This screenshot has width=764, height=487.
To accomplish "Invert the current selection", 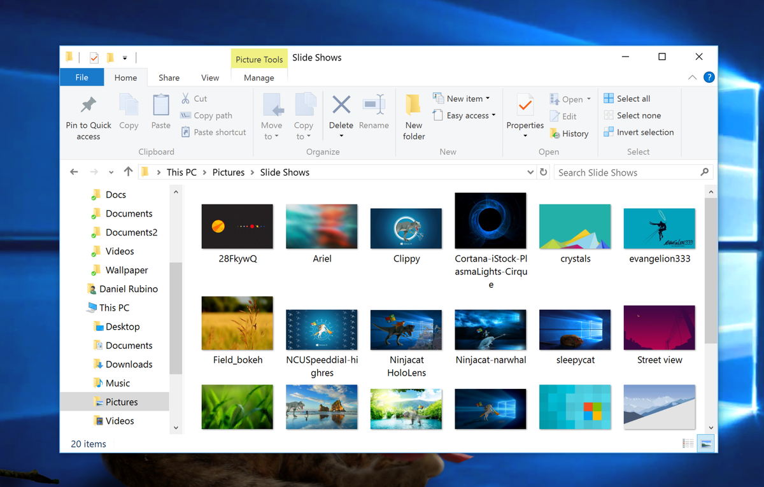I will [639, 132].
